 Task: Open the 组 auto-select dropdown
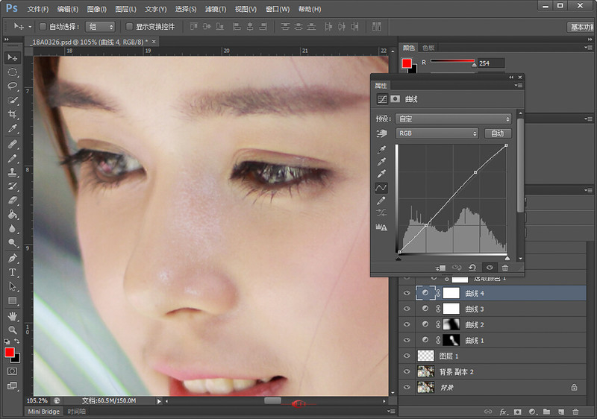point(100,27)
